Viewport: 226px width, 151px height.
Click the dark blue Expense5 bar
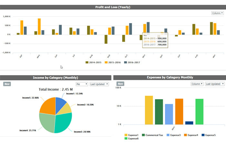click(x=189, y=123)
